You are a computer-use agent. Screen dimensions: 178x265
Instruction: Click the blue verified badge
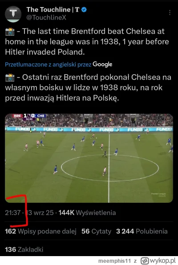pyautogui.click(x=84, y=10)
